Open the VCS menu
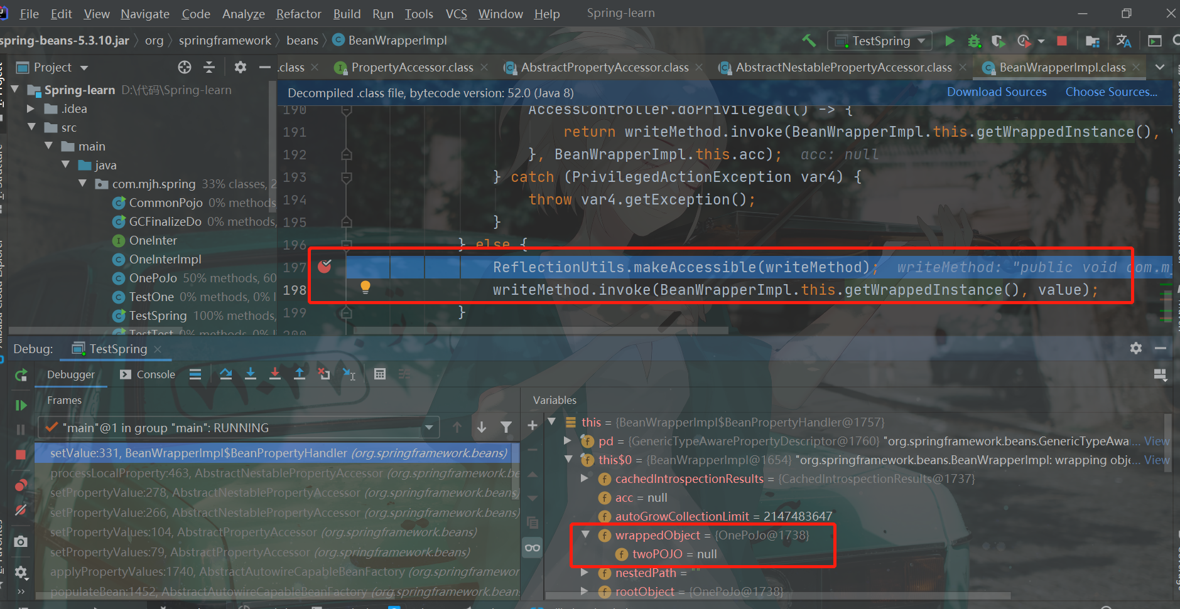This screenshot has width=1180, height=609. [x=457, y=14]
